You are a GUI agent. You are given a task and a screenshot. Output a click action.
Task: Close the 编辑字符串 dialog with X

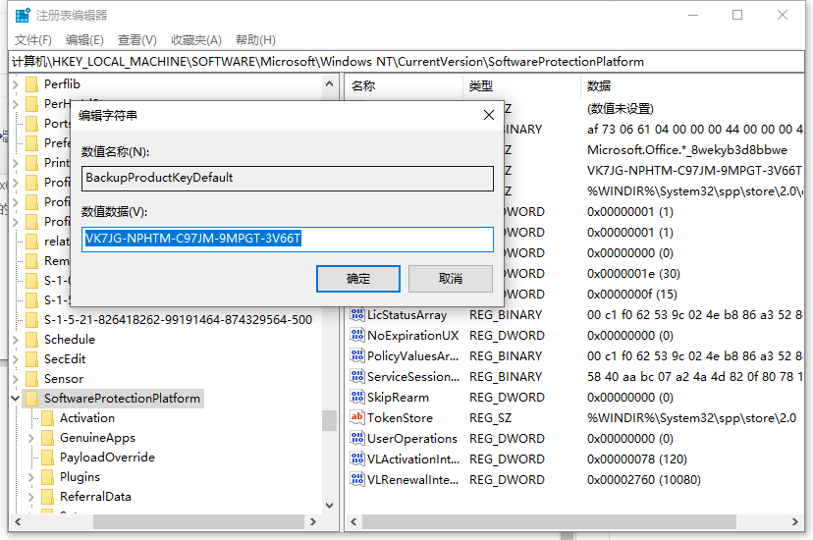(x=488, y=116)
